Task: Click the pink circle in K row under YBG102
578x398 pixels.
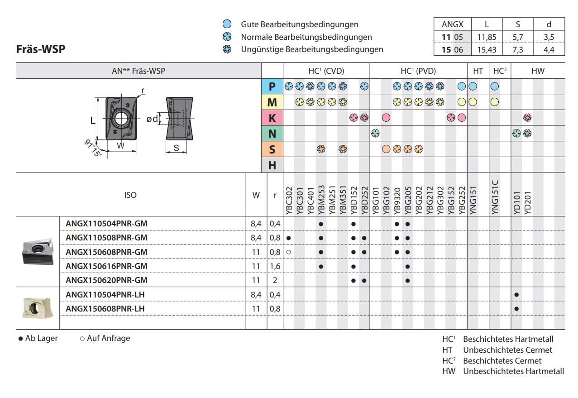Action: [x=386, y=118]
